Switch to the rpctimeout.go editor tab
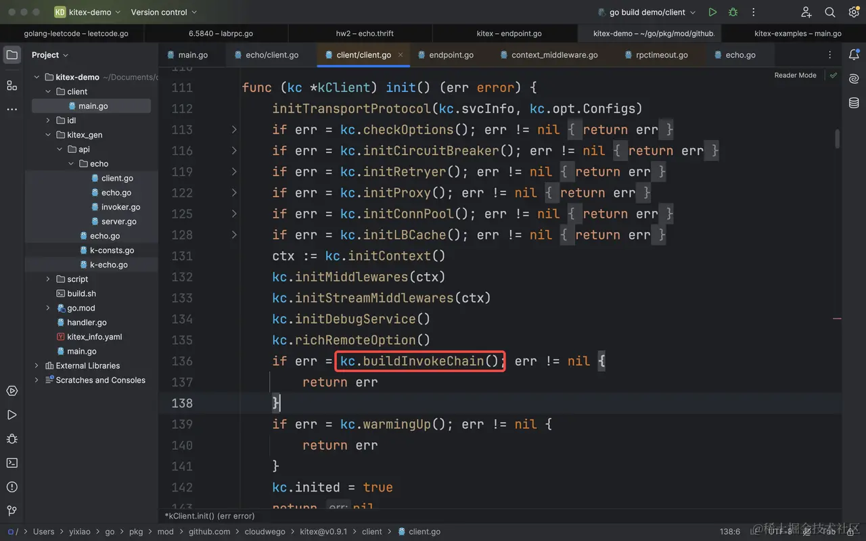 [656, 55]
